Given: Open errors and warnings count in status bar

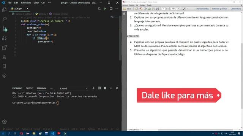Looking at the screenshot, I should [x=47, y=129].
